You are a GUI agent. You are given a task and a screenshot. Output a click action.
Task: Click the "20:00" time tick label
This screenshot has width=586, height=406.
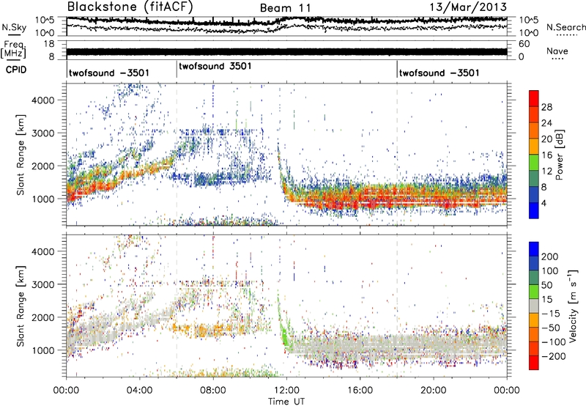434,391
